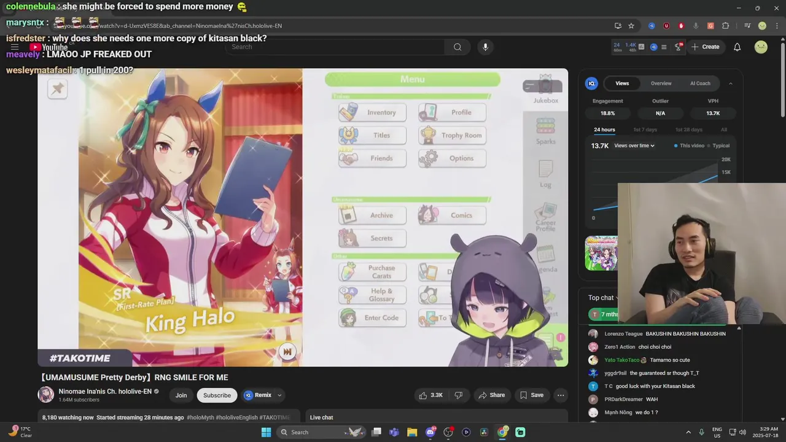Viewport: 786px width, 442px height.
Task: Go to the YouTube home logo
Action: point(49,47)
